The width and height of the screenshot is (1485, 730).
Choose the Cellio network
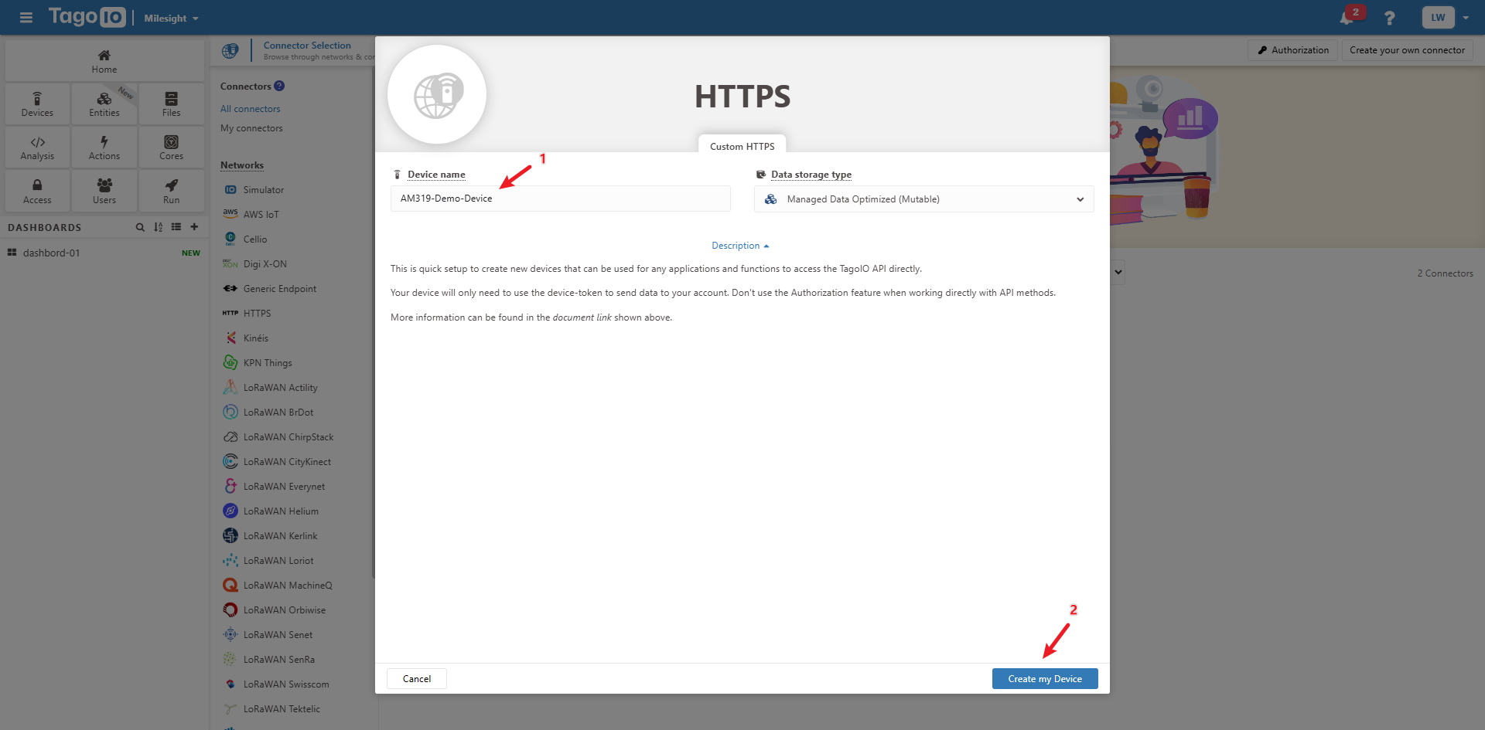(x=255, y=239)
